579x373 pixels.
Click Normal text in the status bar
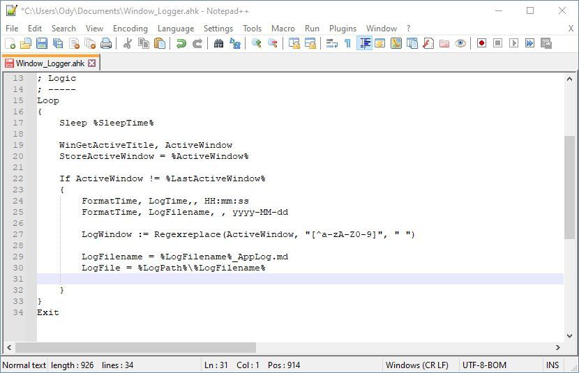[x=24, y=365]
